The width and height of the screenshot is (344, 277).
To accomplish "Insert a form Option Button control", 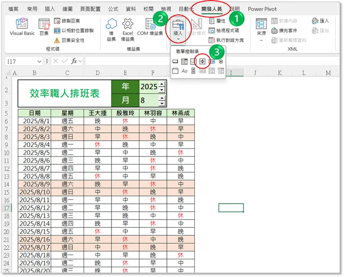I will pyautogui.click(x=221, y=62).
